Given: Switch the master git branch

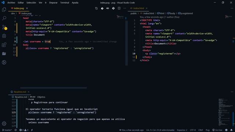Looking at the screenshot, I should coord(7,130).
